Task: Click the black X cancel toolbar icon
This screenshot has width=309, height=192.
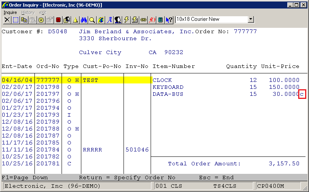Action: pyautogui.click(x=7, y=20)
